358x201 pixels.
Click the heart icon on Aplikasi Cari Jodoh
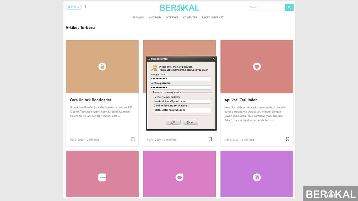point(257,66)
